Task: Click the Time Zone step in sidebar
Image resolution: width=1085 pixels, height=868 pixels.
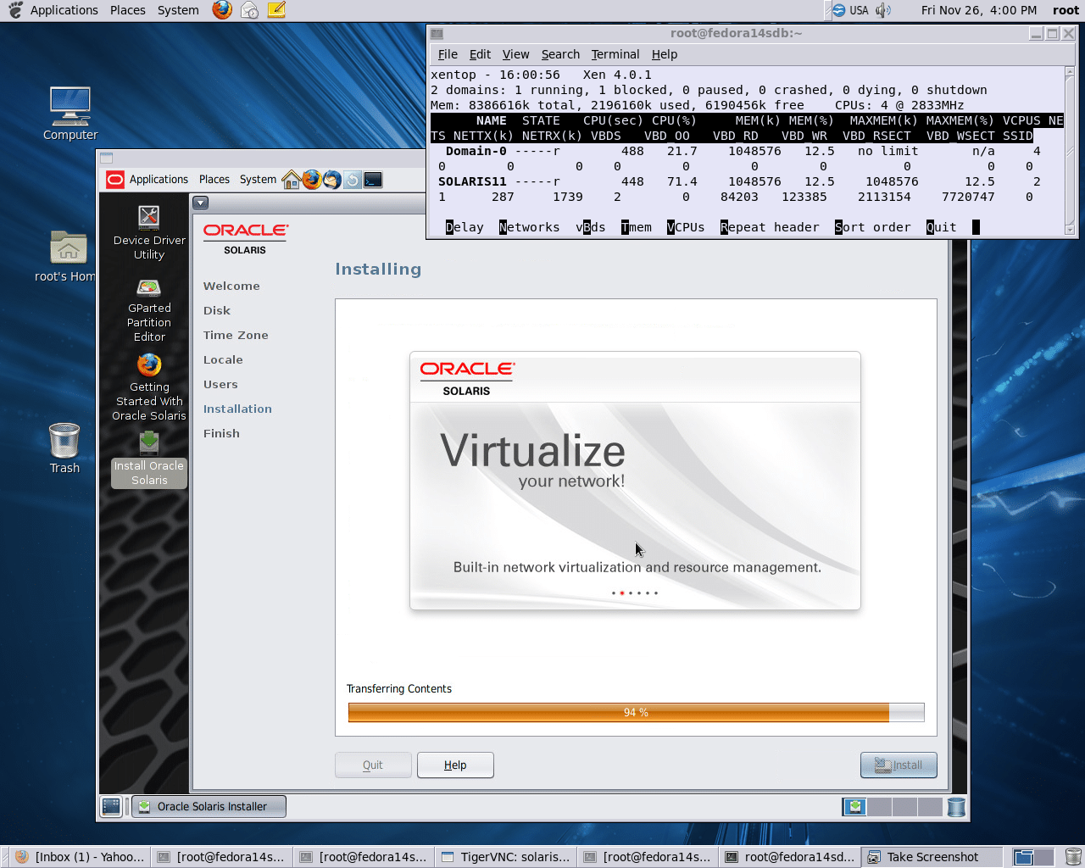Action: coord(236,336)
